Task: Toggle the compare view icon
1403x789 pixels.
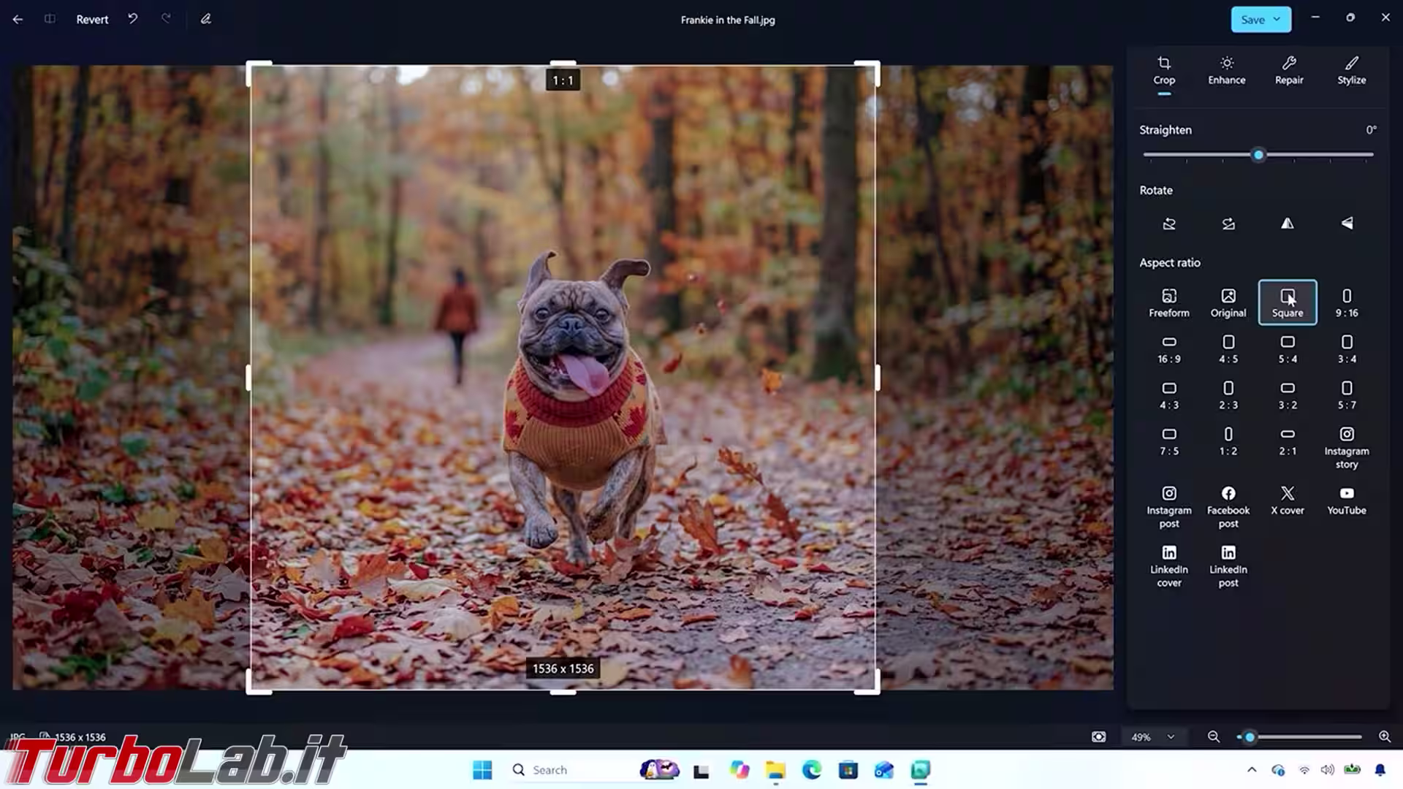Action: pyautogui.click(x=50, y=19)
